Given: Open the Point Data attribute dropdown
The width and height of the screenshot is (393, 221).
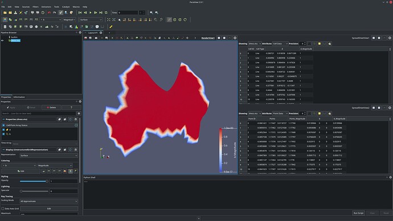Looking at the screenshot, I should [280, 113].
